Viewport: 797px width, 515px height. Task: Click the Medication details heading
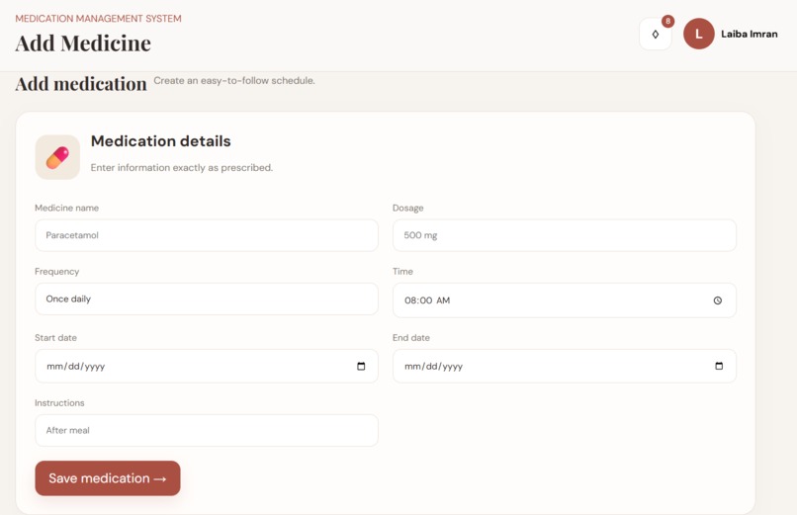(x=160, y=141)
